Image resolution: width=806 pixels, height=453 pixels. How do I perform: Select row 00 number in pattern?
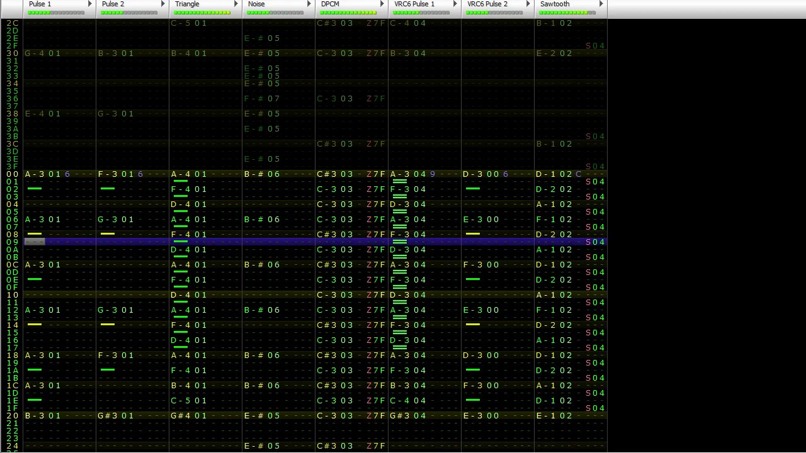pos(13,174)
